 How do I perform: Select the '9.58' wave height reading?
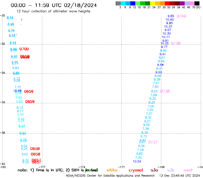tap(160, 65)
